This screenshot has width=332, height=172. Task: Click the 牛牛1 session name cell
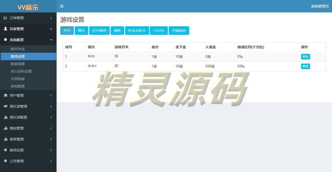pos(92,66)
